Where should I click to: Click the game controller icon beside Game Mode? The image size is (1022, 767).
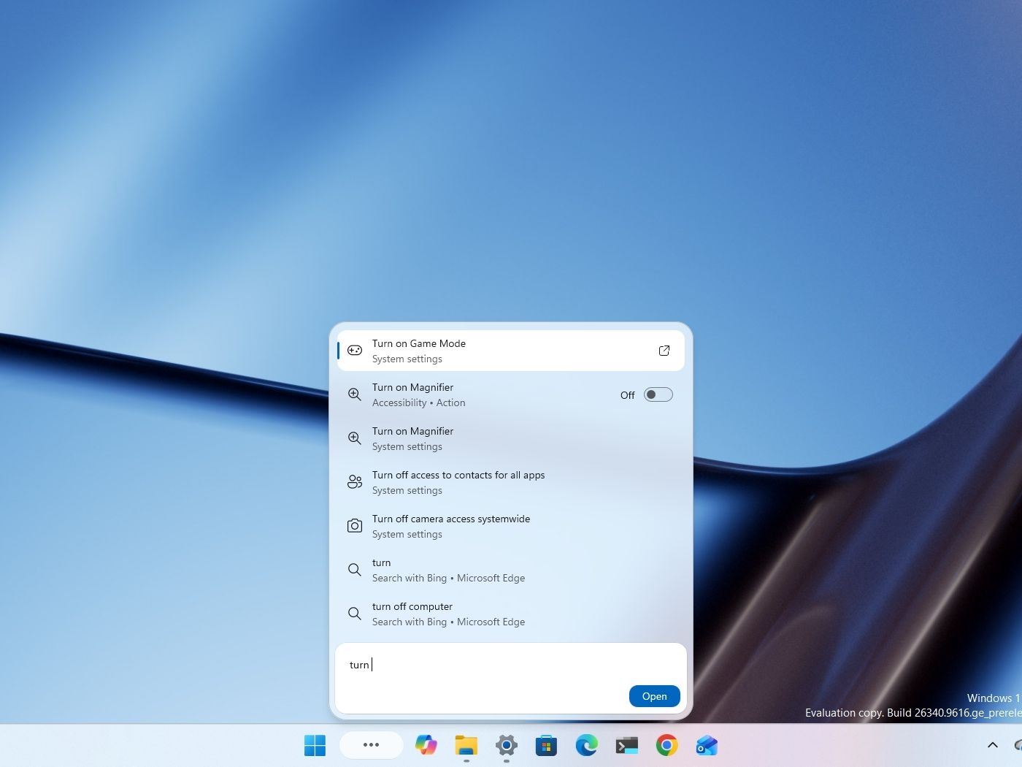[355, 351]
